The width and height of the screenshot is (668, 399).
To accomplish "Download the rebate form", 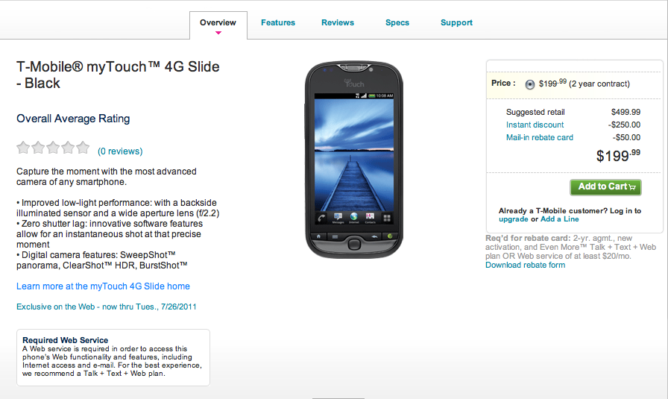I will [x=526, y=266].
